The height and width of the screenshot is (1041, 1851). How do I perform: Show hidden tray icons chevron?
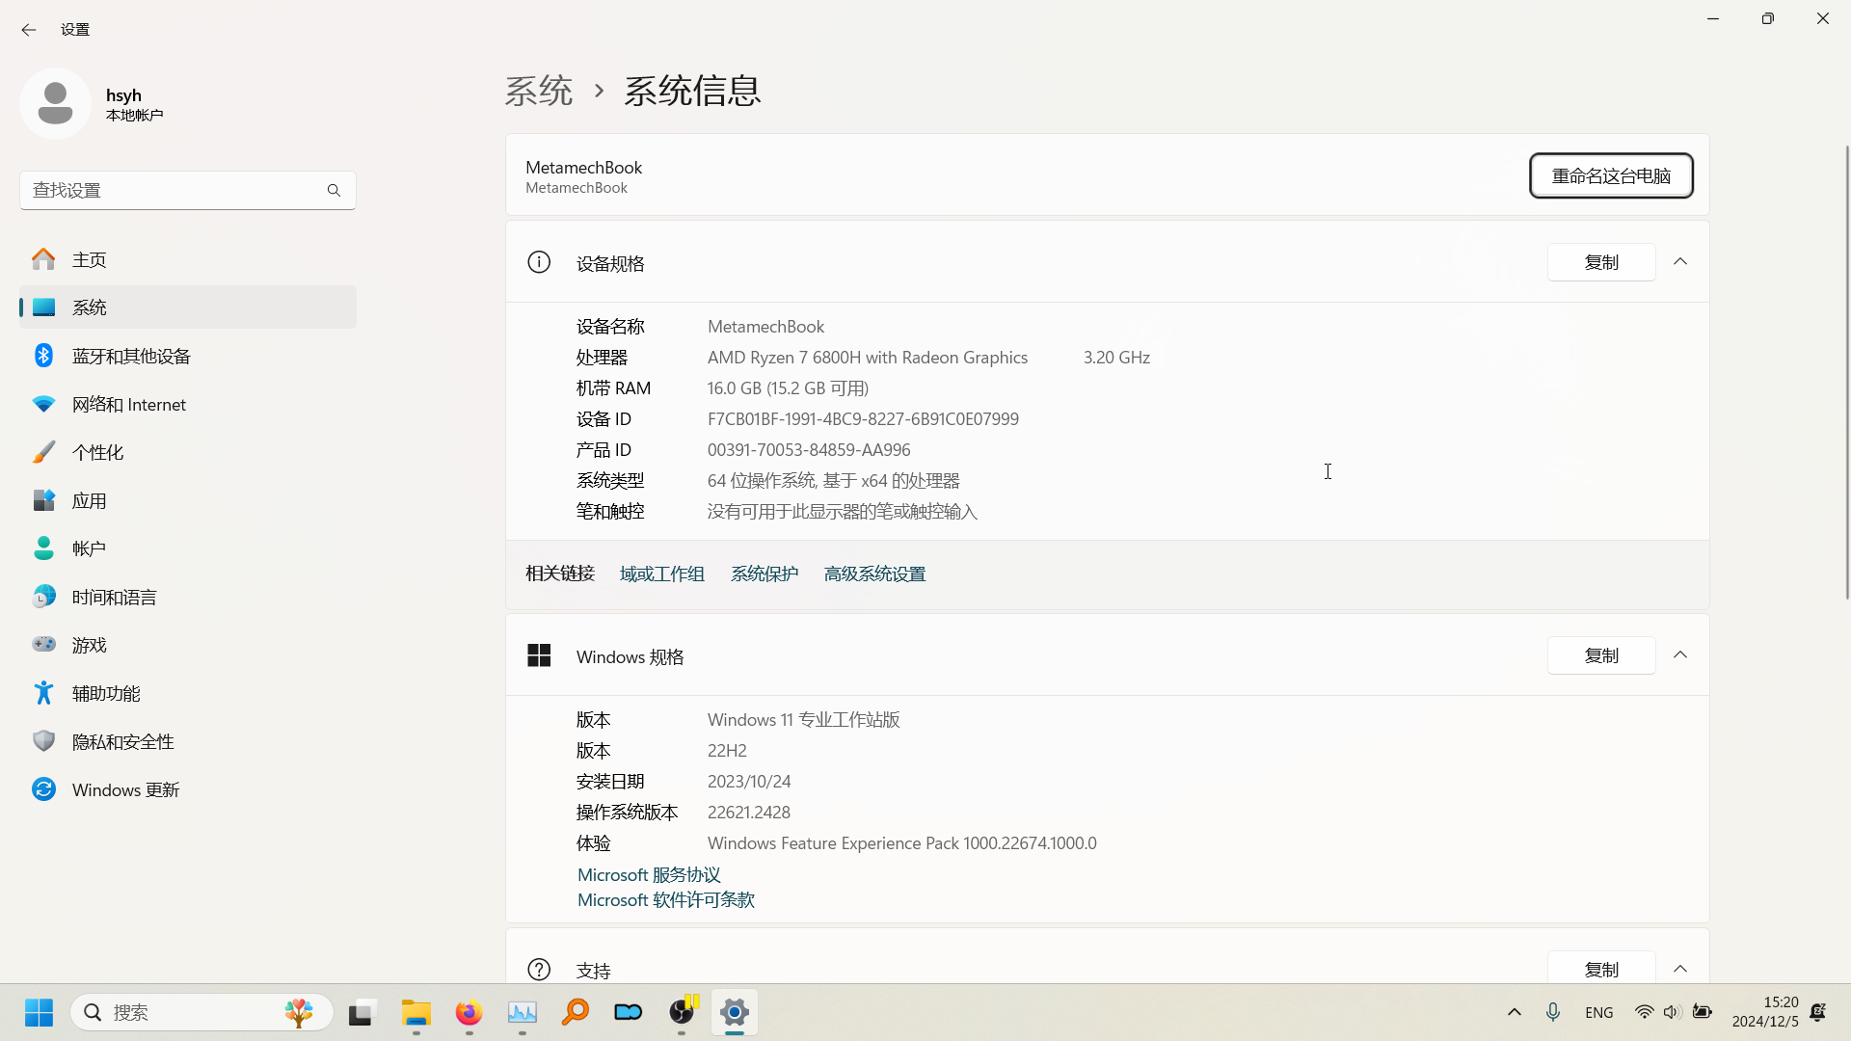pos(1515,1012)
